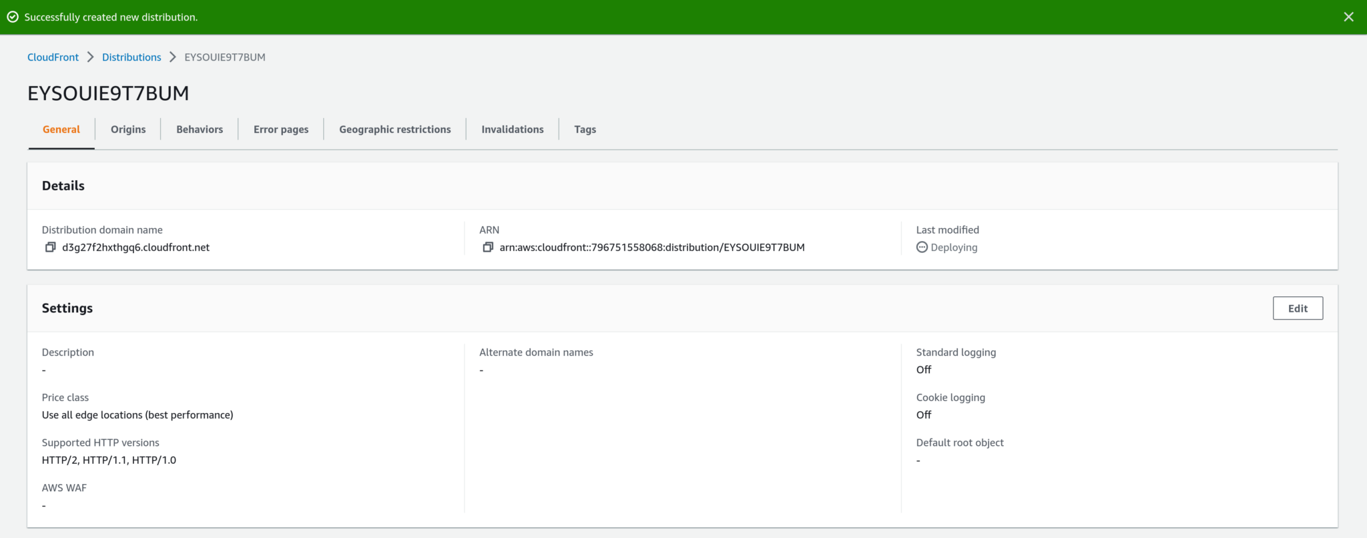Click the success checkmark icon in banner
The image size is (1367, 538).
pyautogui.click(x=13, y=17)
